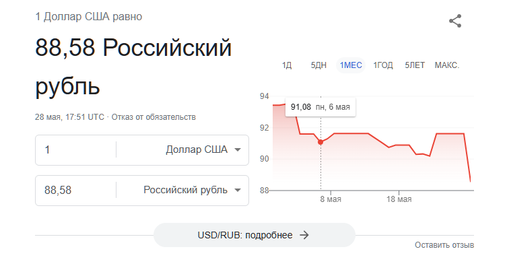Image resolution: width=507 pixels, height=270 pixels.
Task: Switch to the 1МЕС time range
Action: point(351,65)
